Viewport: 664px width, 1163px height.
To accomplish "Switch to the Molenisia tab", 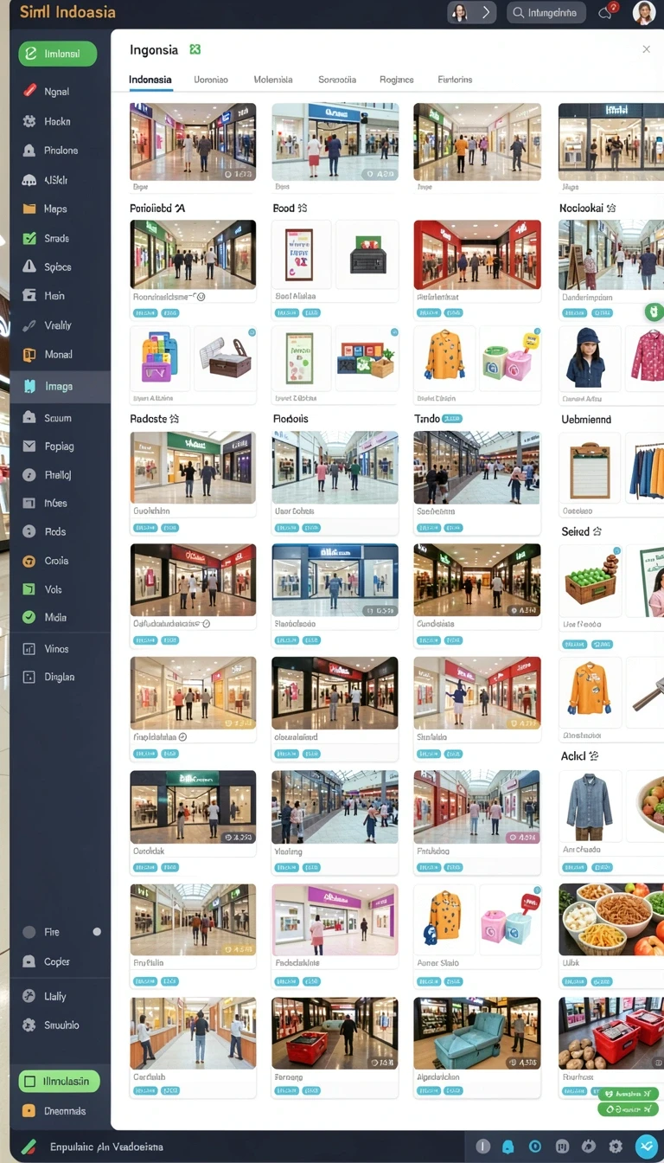I will (273, 80).
